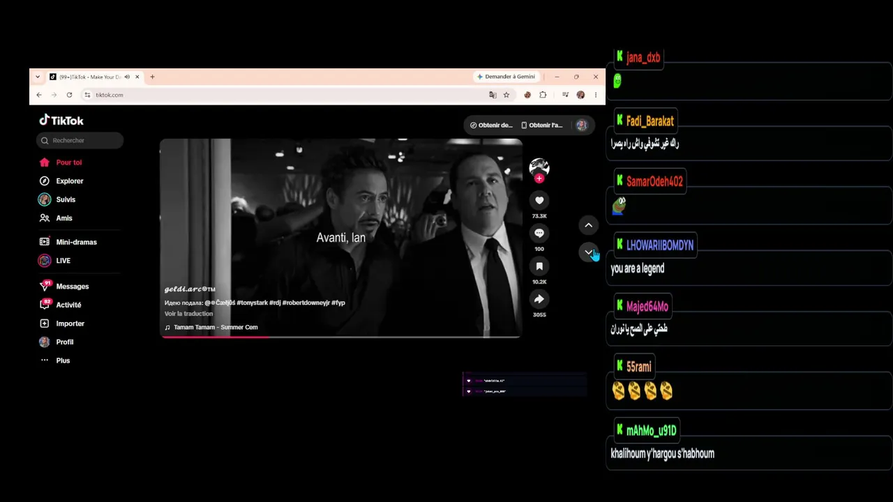The height and width of the screenshot is (502, 893).
Task: Open the TikTok account avatar menu in header
Action: pyautogui.click(x=582, y=125)
